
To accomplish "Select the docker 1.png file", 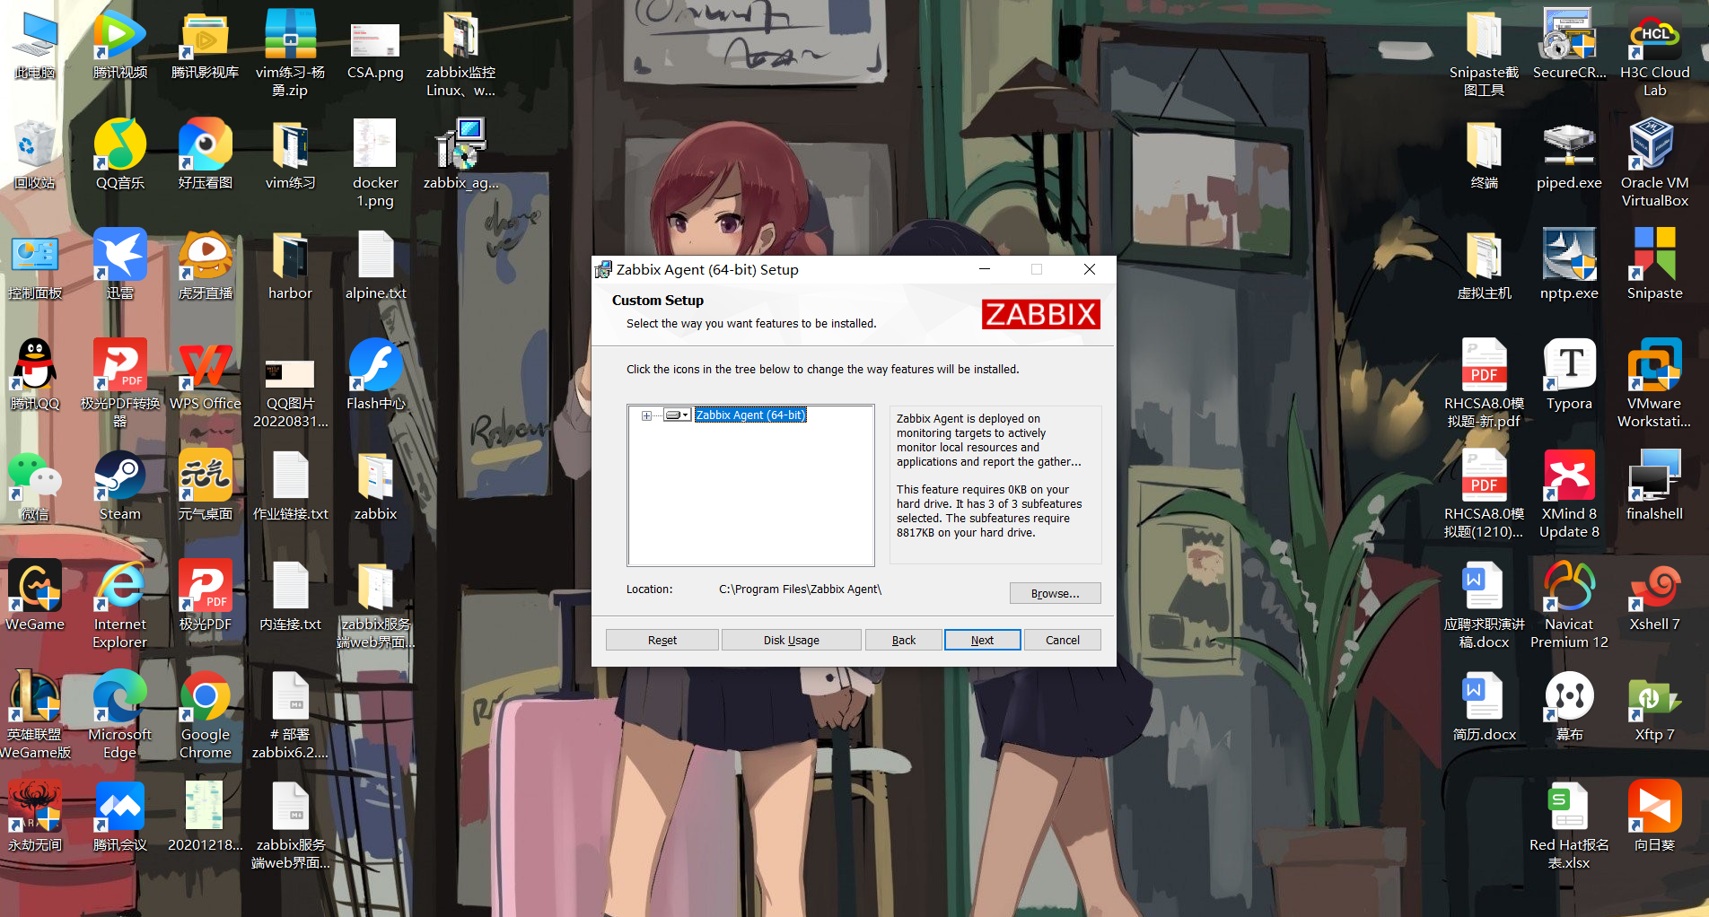I will pos(375,163).
